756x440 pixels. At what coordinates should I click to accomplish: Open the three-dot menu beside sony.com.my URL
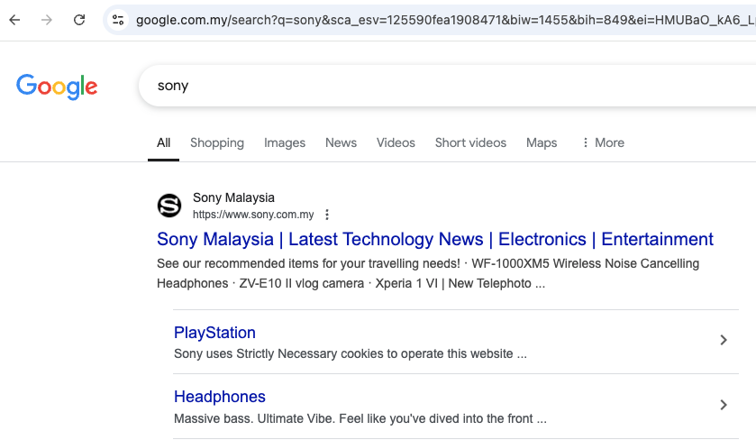(327, 215)
